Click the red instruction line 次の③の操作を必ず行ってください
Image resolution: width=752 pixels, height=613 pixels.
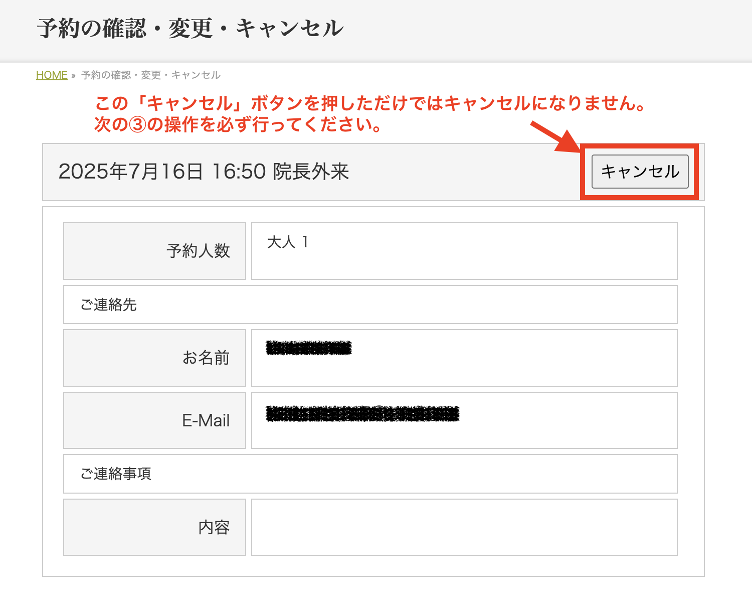click(239, 124)
